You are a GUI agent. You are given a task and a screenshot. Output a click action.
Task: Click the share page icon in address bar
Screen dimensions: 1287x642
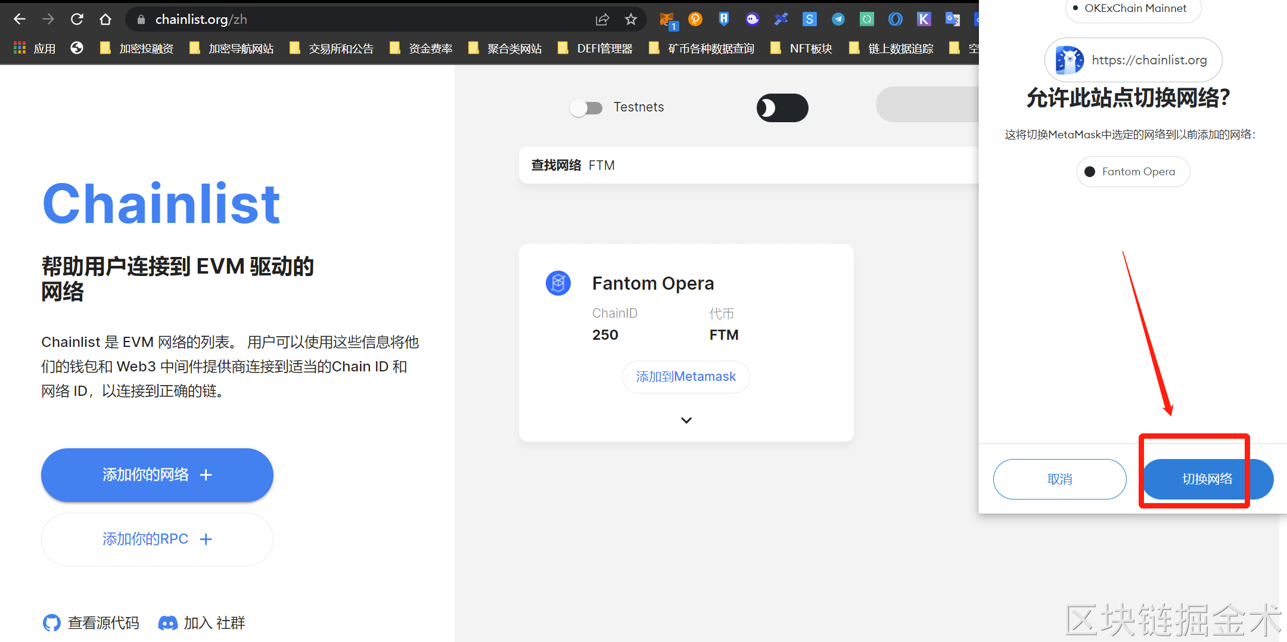602,20
